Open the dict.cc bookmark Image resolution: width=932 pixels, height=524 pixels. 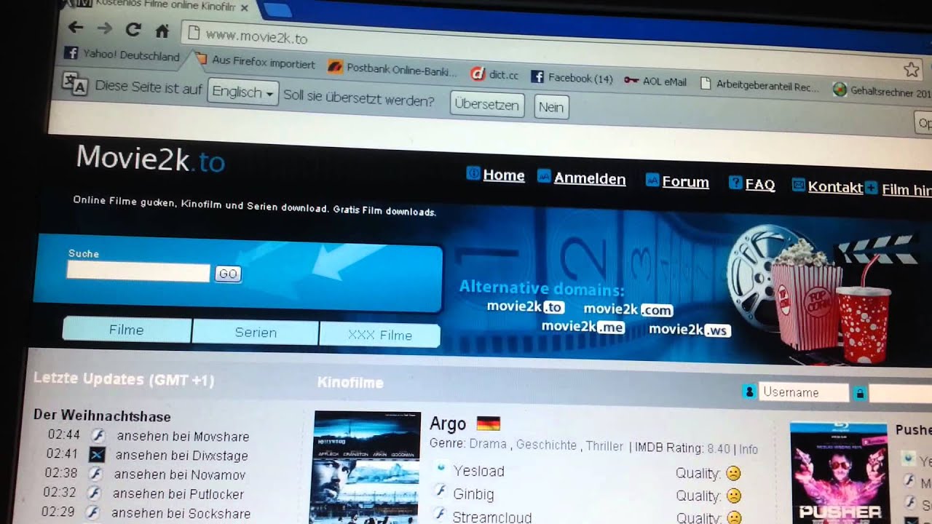[x=494, y=74]
